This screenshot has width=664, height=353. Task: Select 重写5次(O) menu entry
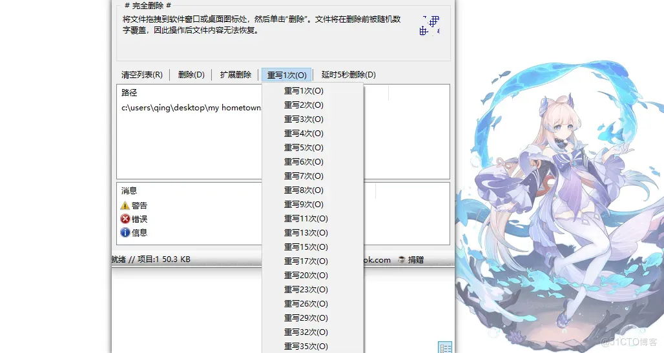click(x=304, y=148)
